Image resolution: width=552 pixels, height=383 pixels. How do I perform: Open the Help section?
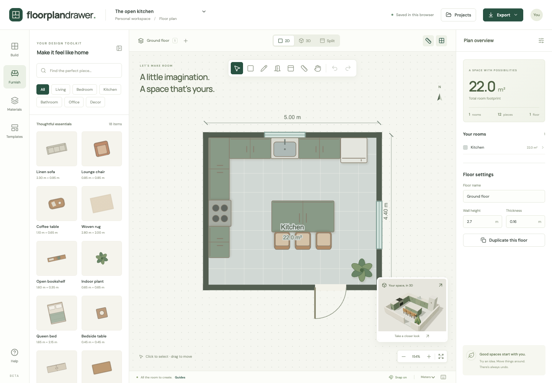click(x=15, y=355)
